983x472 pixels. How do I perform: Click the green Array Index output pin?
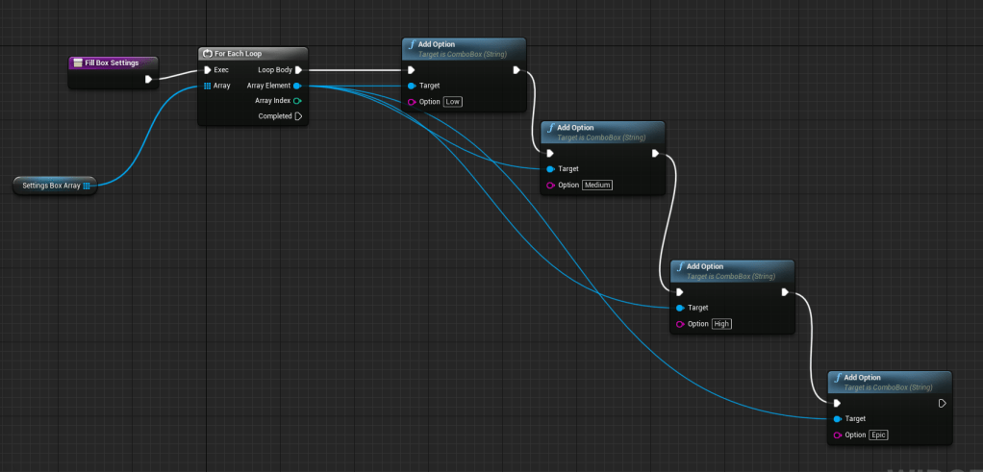(298, 101)
